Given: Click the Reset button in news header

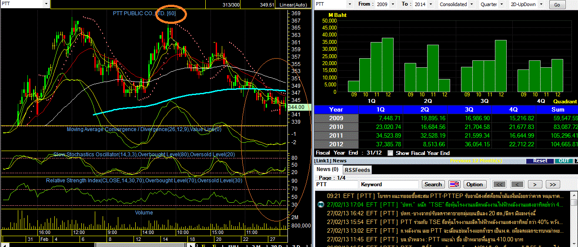Looking at the screenshot, I should 540,161.
